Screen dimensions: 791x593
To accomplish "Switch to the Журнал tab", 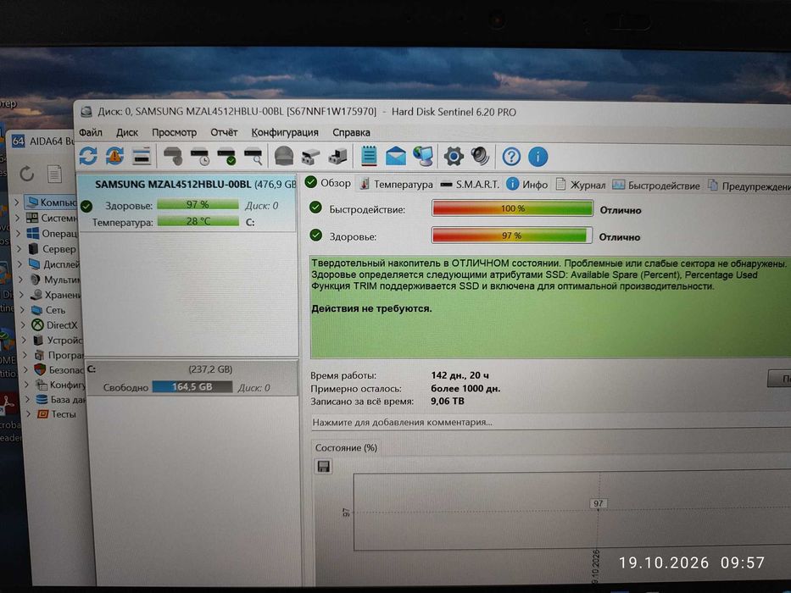I will click(581, 185).
